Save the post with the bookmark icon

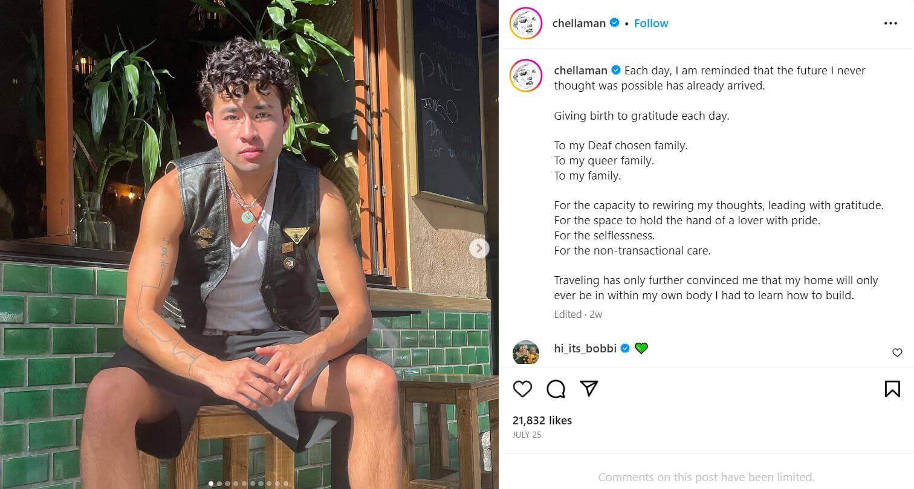coord(892,389)
